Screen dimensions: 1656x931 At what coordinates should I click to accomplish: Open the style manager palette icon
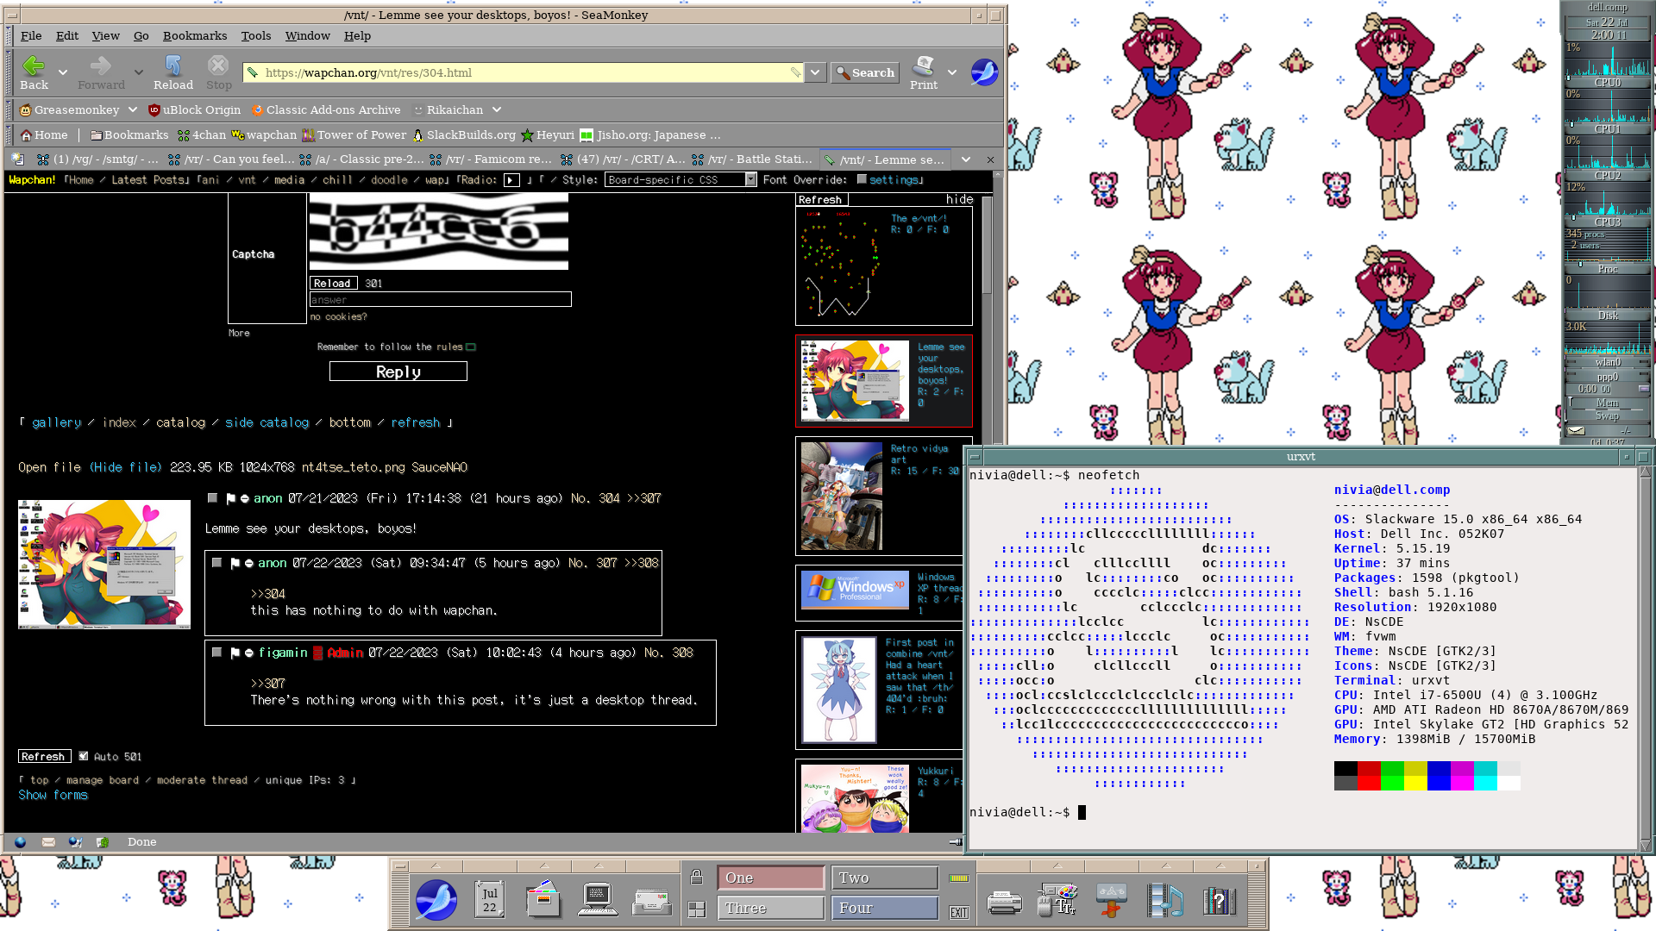[1057, 900]
